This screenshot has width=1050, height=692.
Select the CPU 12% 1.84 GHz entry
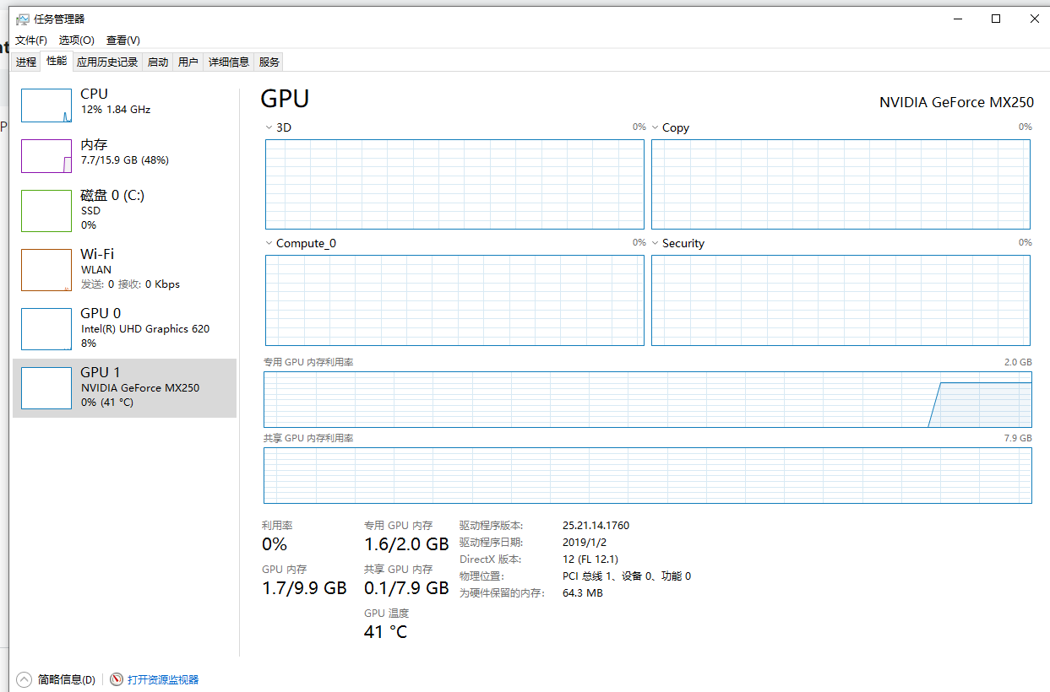point(125,105)
